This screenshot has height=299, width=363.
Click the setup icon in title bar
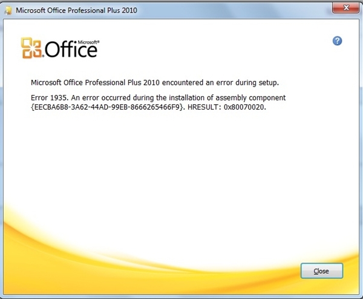[8, 10]
